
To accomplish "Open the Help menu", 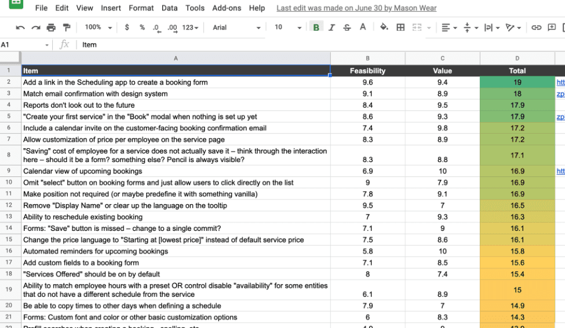I will tap(257, 8).
